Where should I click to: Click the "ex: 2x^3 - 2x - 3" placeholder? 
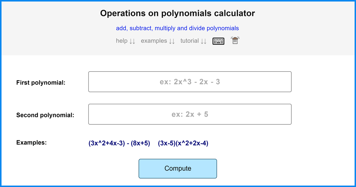coord(190,82)
